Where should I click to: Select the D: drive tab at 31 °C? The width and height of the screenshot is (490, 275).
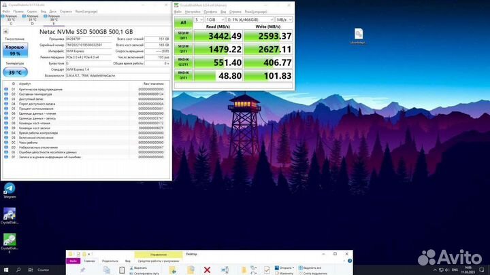click(x=33, y=20)
